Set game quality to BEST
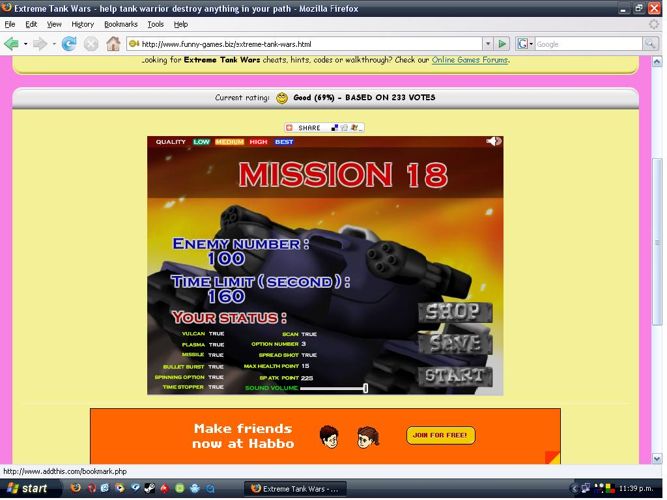The width and height of the screenshot is (667, 500). [x=284, y=142]
